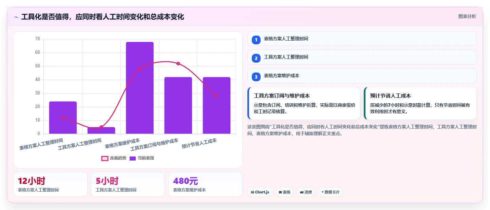This screenshot has width=490, height=210.
Task: Click the 图表分析 label in header
Action: click(467, 16)
